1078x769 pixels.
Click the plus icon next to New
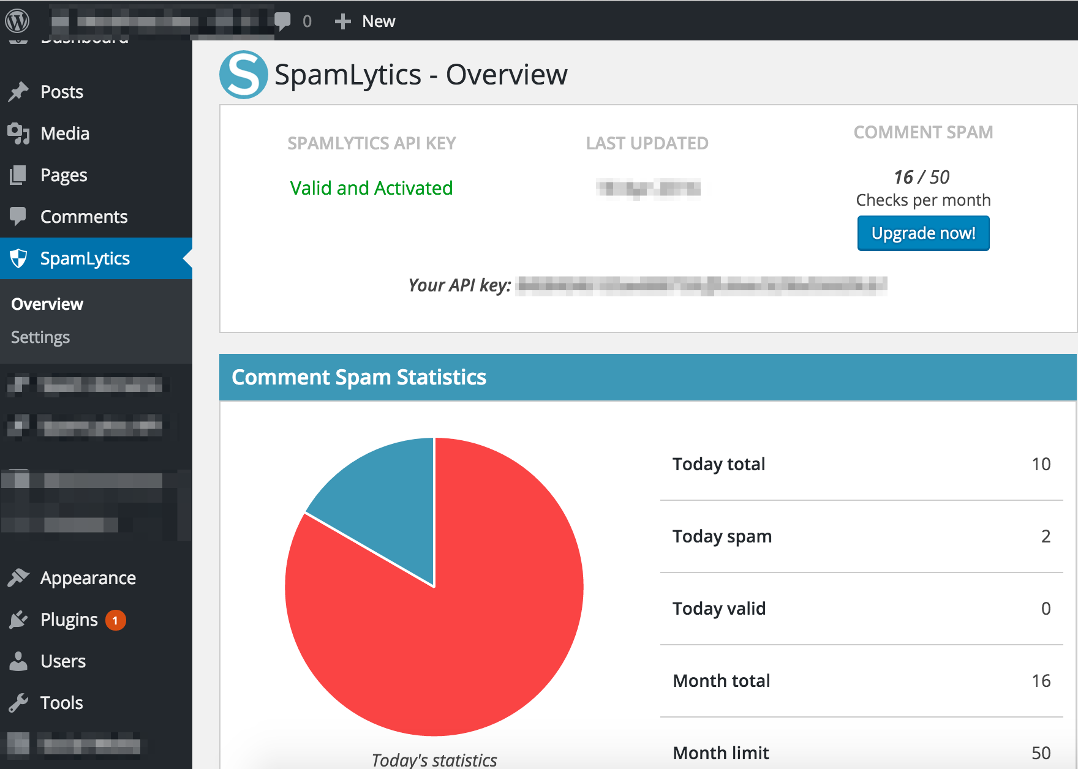pyautogui.click(x=342, y=21)
